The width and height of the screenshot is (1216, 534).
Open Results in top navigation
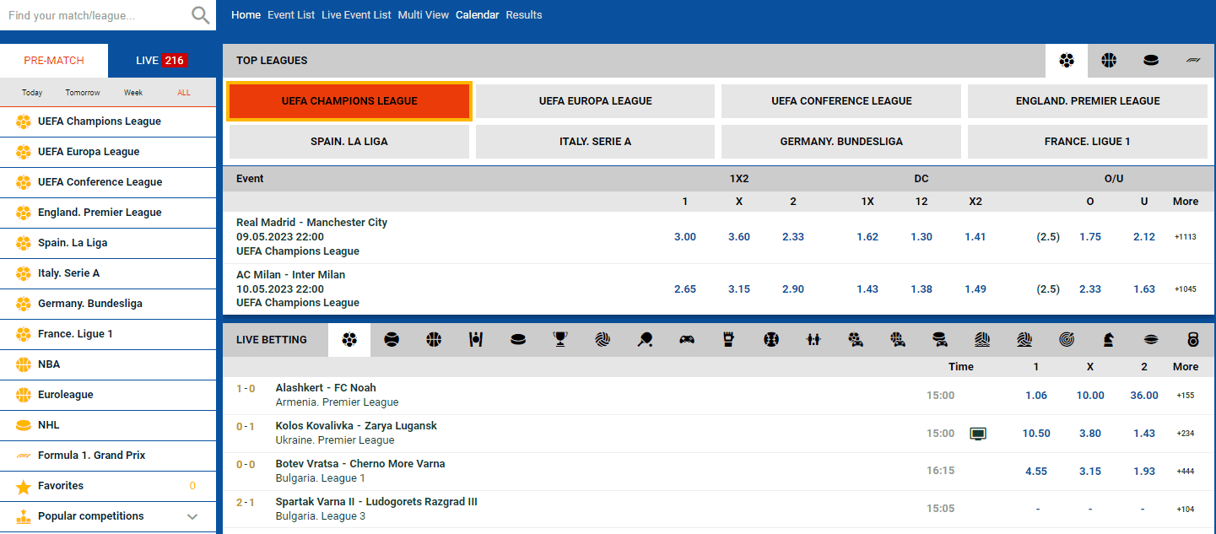524,15
